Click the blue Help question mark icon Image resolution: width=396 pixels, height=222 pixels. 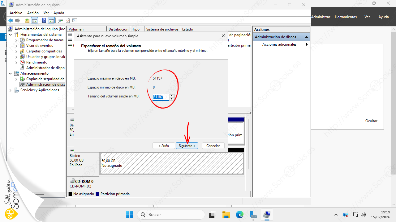tap(44, 21)
